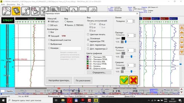Toggle Основные параметры ГРК checkbox
The width and height of the screenshot is (184, 103).
(88, 40)
